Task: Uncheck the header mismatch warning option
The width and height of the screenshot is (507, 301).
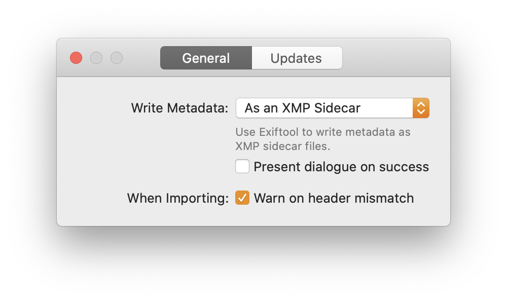Action: point(242,198)
